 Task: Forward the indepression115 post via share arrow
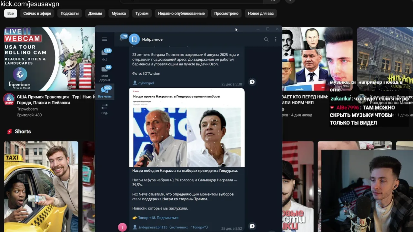[252, 226]
